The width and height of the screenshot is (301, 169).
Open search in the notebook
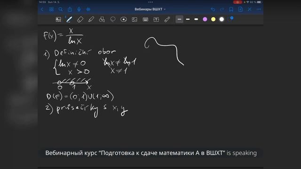pyautogui.click(x=61, y=9)
